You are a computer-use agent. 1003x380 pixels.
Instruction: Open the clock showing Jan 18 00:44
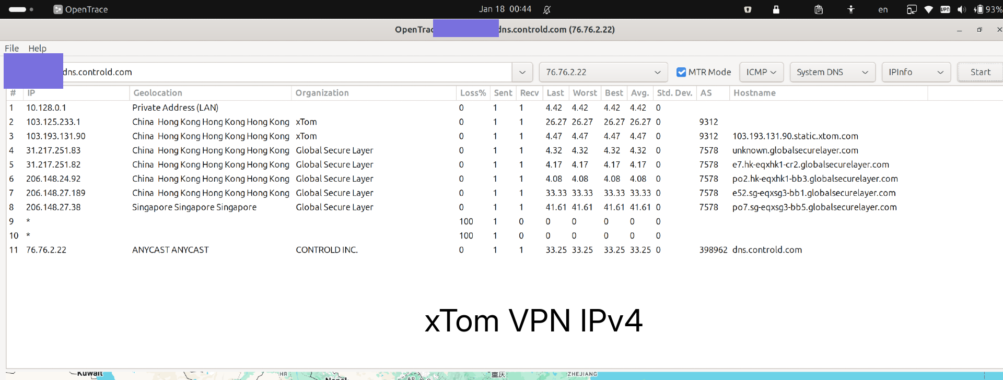click(x=505, y=9)
